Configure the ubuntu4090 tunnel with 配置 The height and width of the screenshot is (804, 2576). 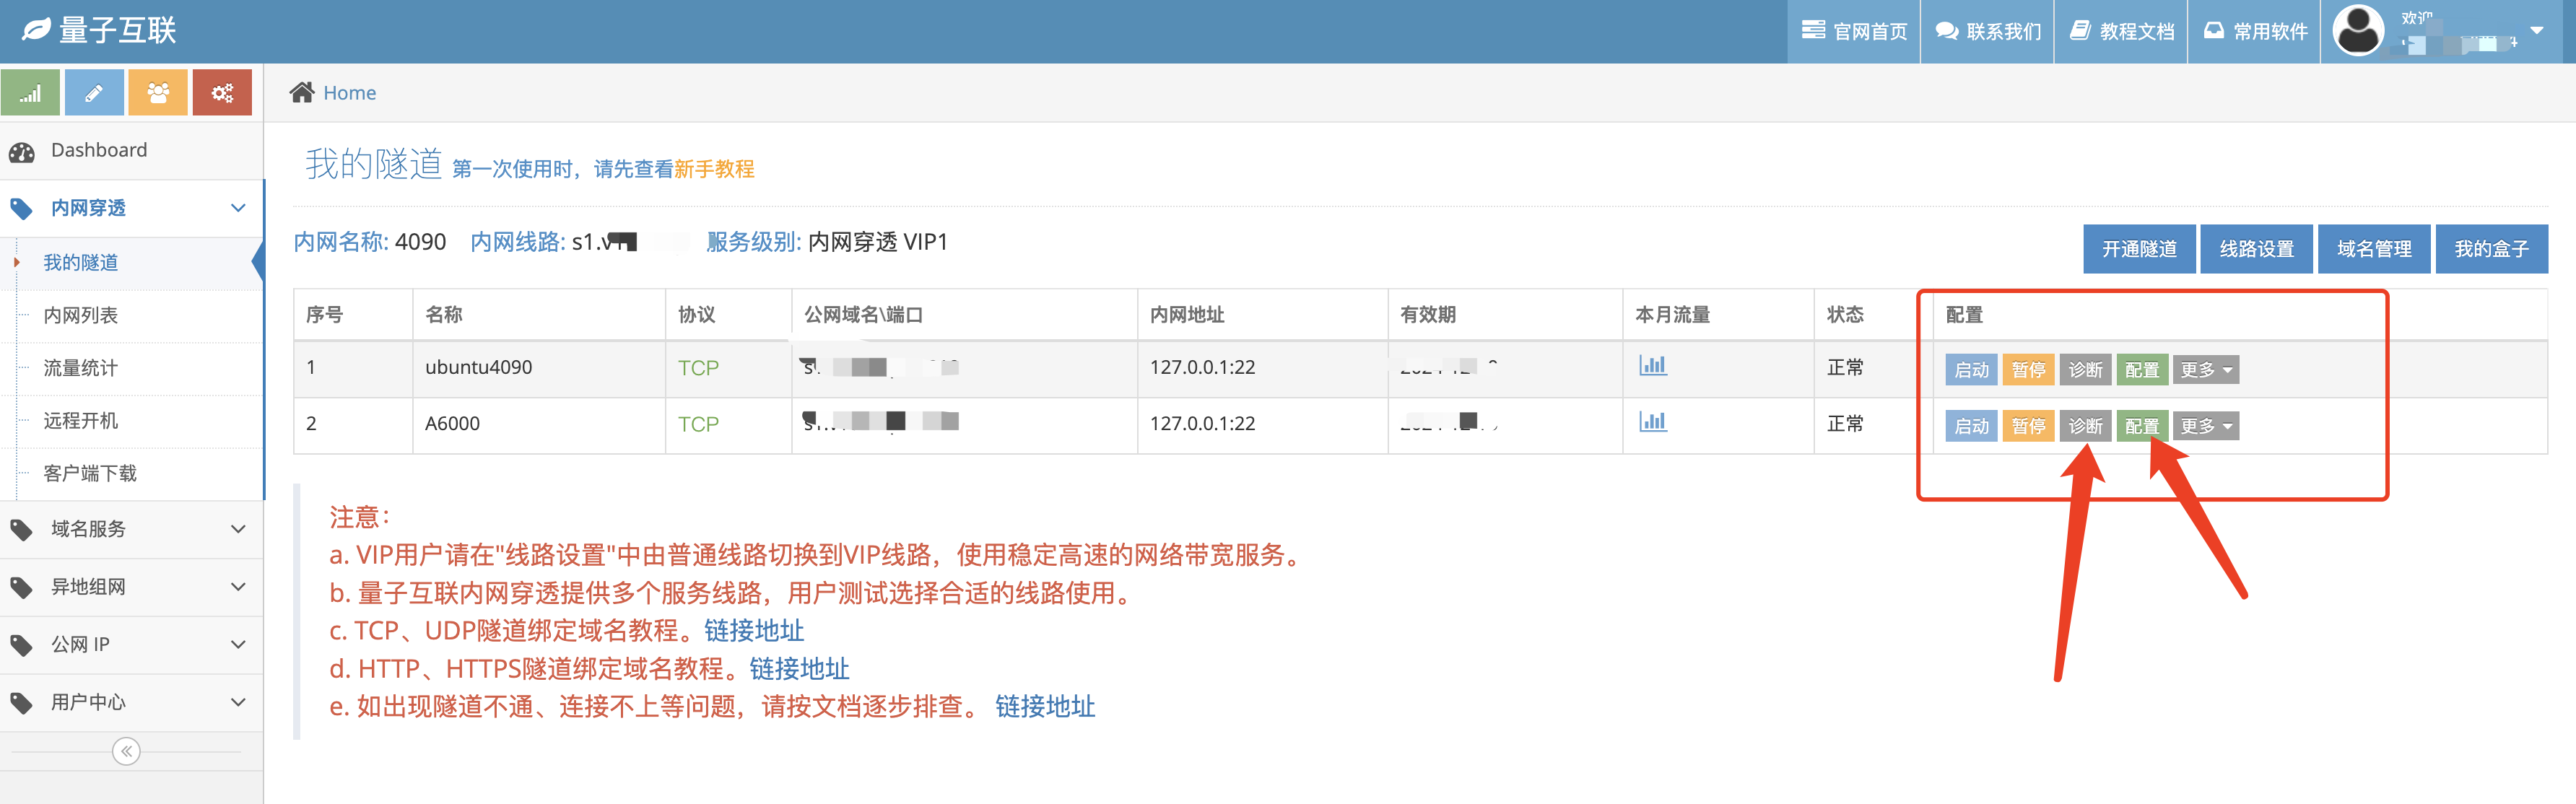pos(2142,369)
